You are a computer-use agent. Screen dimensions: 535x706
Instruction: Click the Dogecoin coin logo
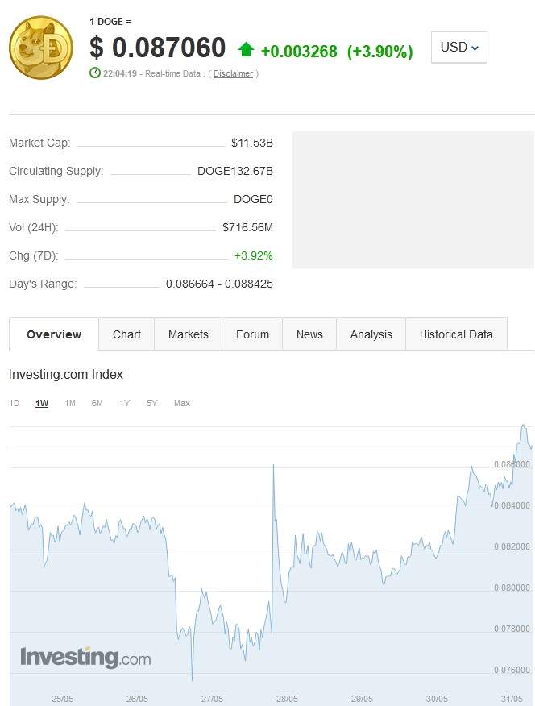point(40,48)
